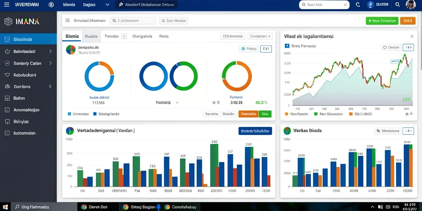422x211 pixels.
Task: Close the Viaat ak line chart panel
Action: tap(412, 36)
